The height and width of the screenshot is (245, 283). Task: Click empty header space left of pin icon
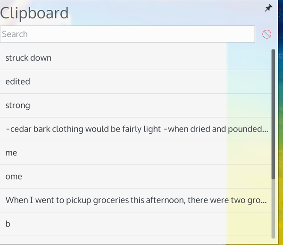point(166,13)
